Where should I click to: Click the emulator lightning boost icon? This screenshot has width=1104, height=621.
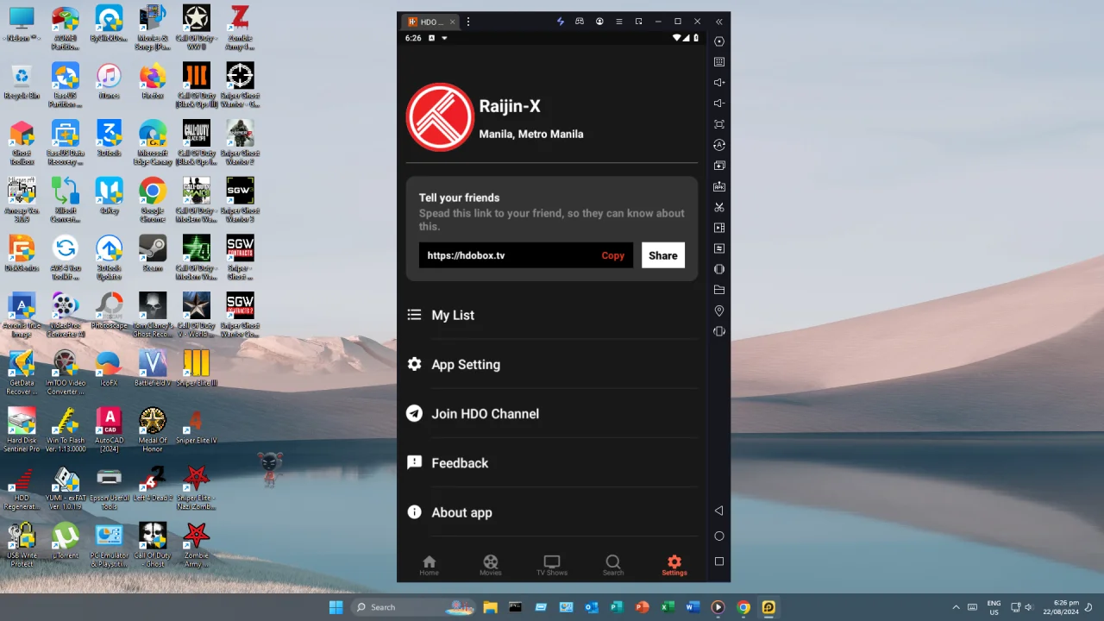point(560,22)
